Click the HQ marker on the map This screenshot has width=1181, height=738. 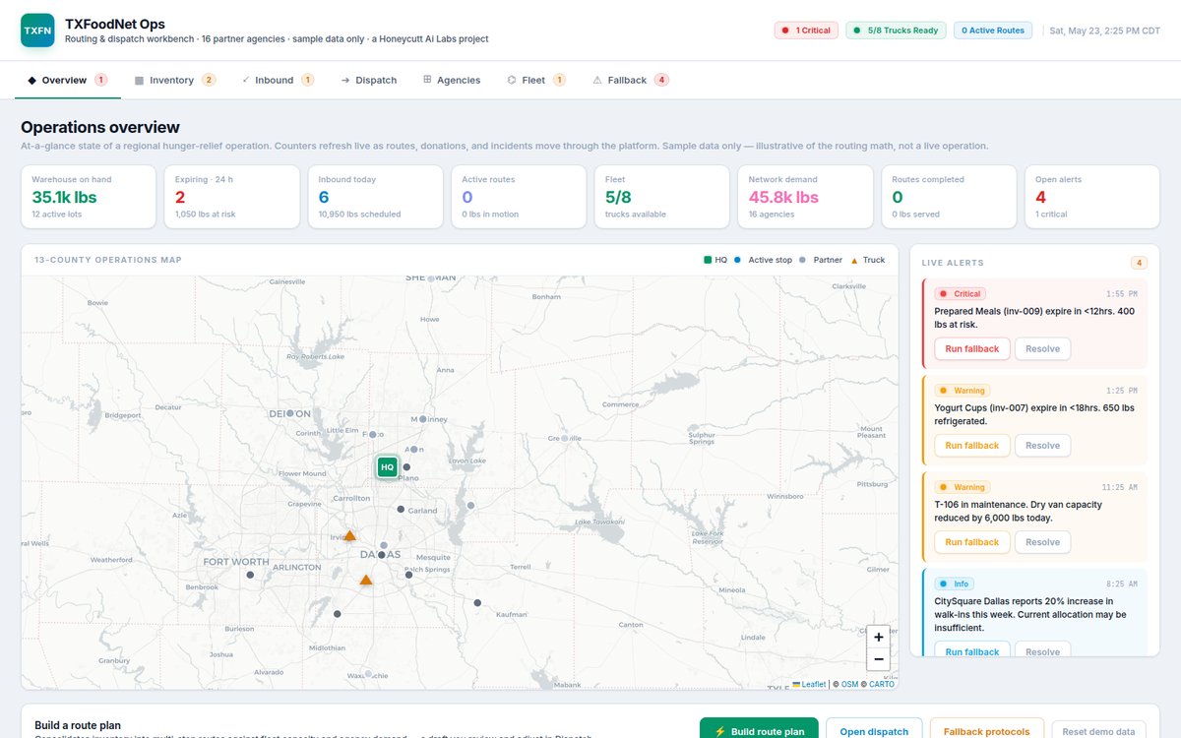[x=387, y=467]
